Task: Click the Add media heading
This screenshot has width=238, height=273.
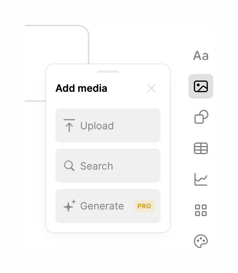Action: click(81, 88)
